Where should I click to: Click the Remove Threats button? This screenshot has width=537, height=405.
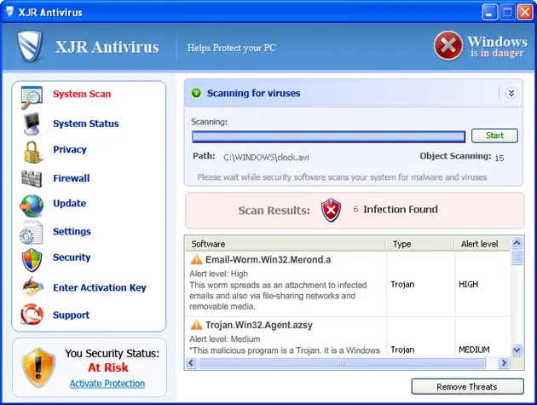[467, 386]
